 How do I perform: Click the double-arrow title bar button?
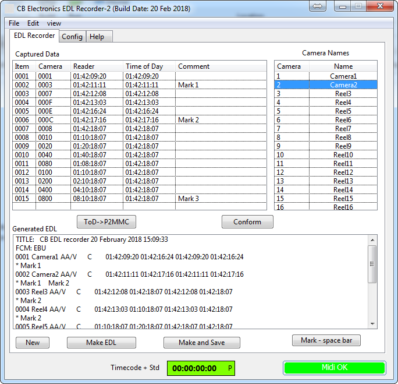(318, 6)
